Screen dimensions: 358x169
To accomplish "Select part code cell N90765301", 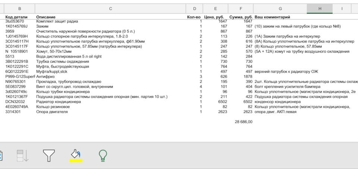I will [16, 82].
